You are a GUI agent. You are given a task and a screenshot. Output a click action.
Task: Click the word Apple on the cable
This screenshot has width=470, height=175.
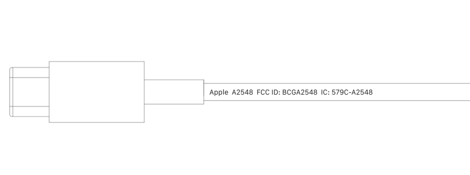point(218,93)
